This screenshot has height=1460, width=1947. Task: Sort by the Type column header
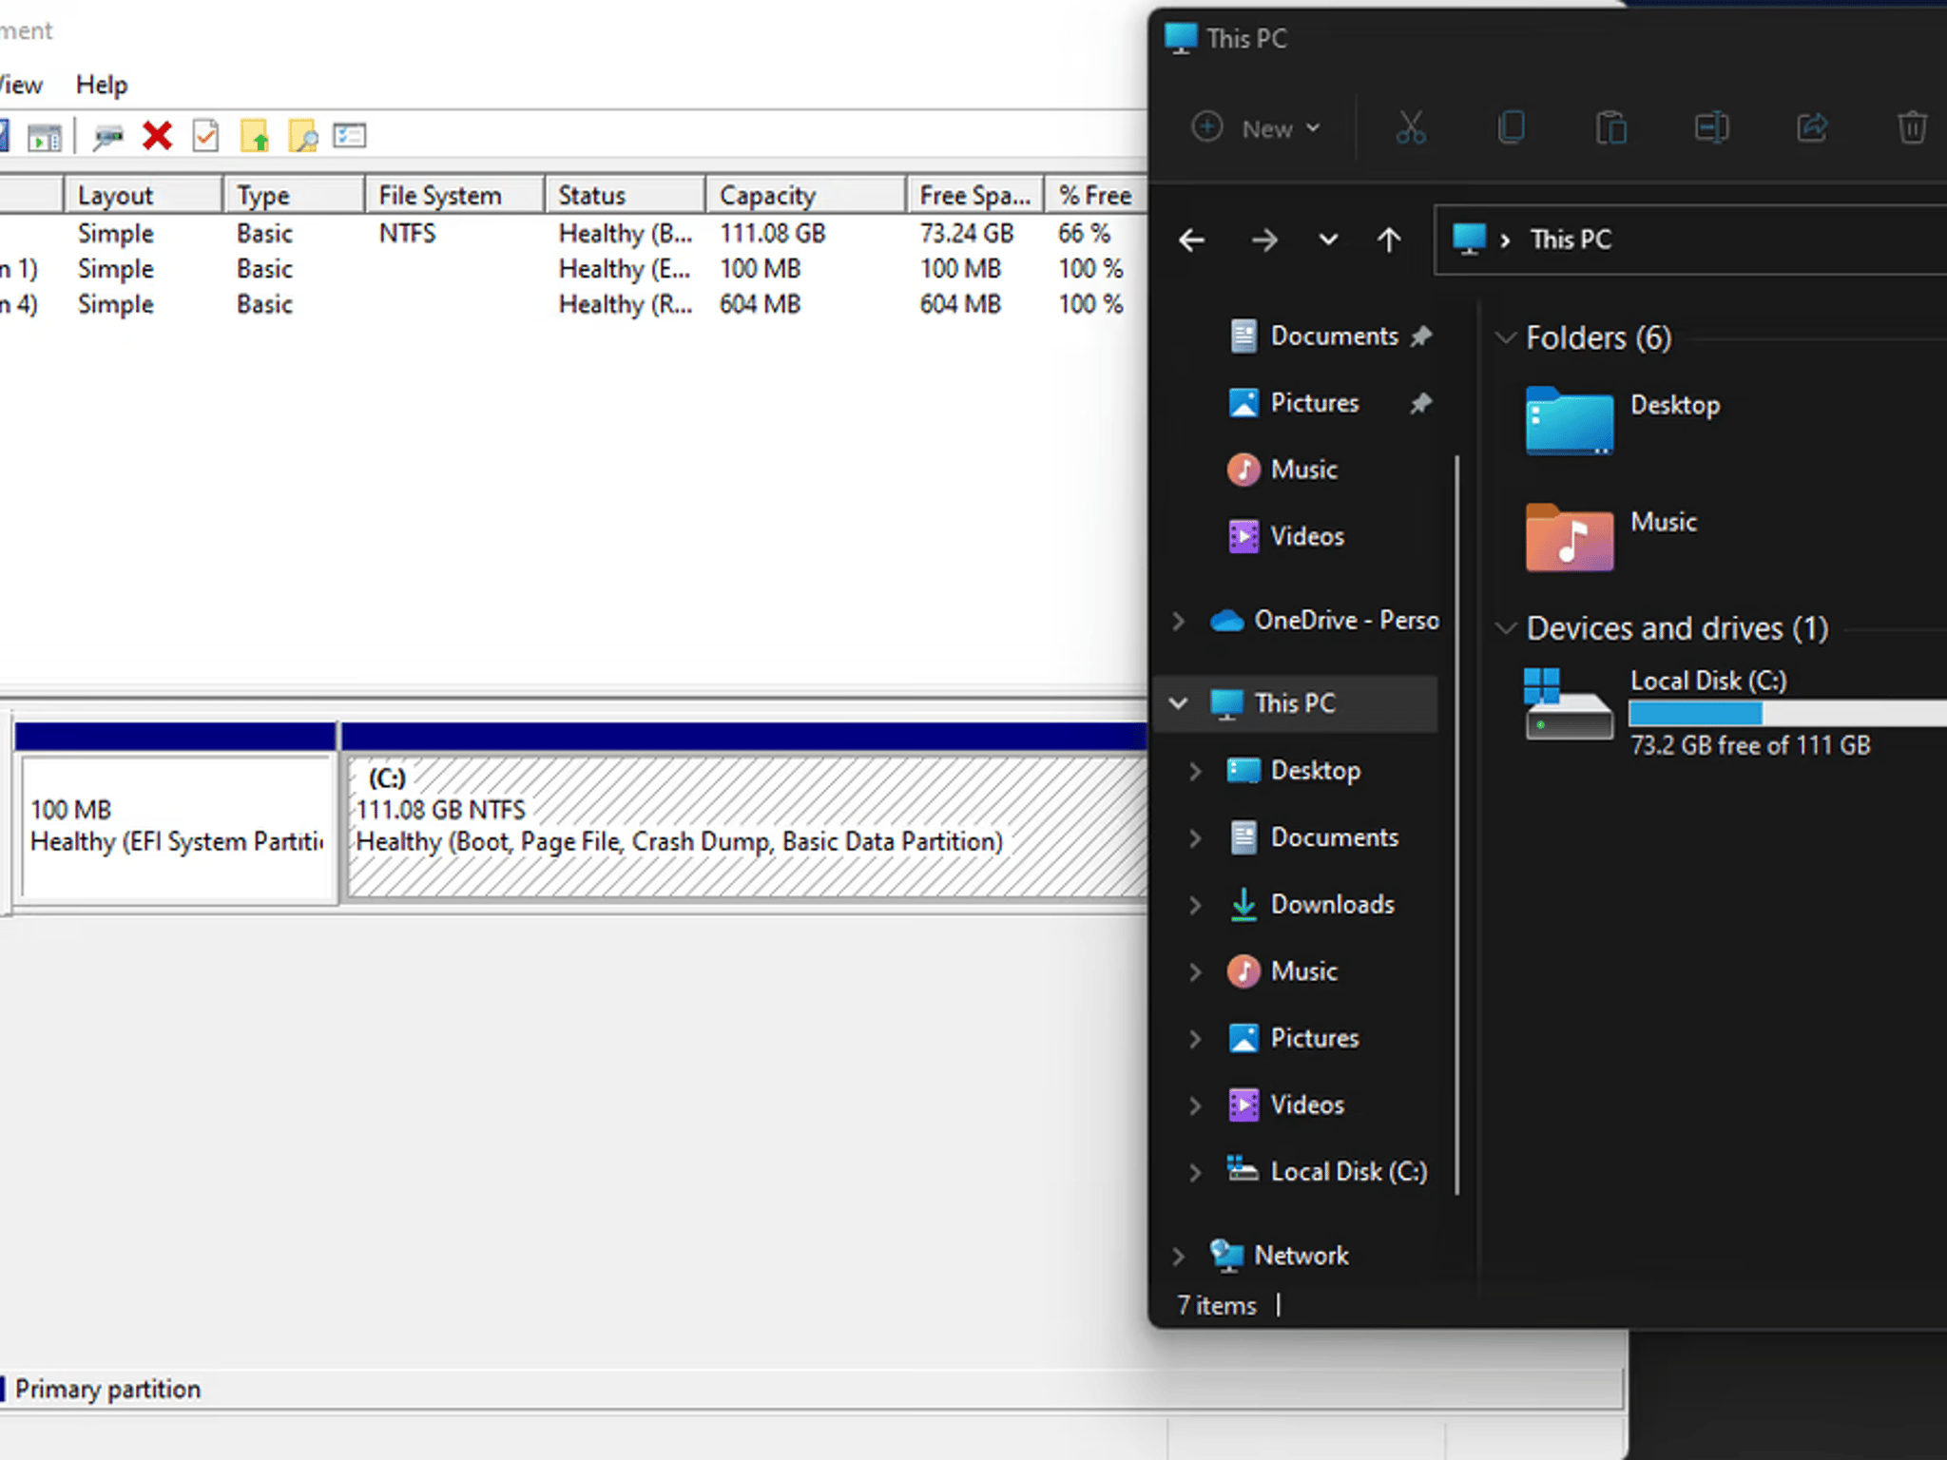point(294,195)
